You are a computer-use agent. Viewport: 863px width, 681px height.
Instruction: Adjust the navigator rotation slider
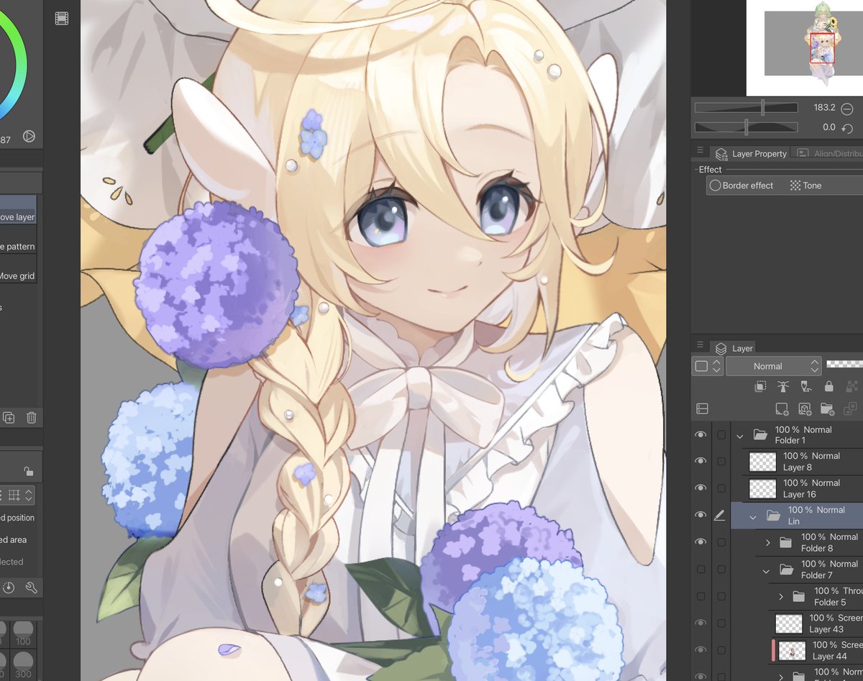(746, 127)
